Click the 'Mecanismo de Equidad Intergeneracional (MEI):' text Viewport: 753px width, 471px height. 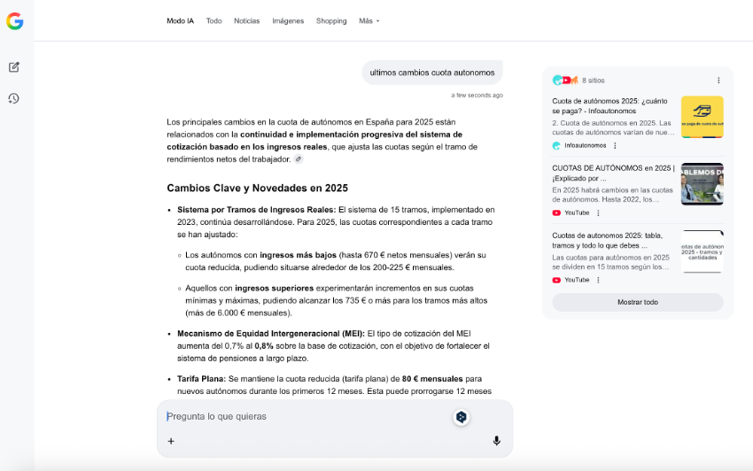(x=271, y=334)
